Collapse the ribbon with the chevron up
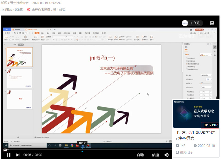221x159 pixels. [x=215, y=33]
